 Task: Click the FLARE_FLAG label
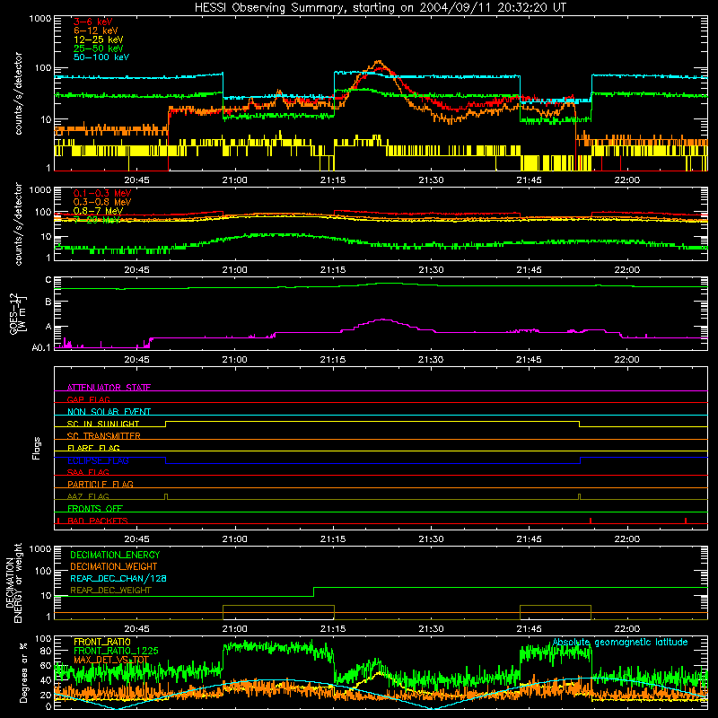coord(93,448)
